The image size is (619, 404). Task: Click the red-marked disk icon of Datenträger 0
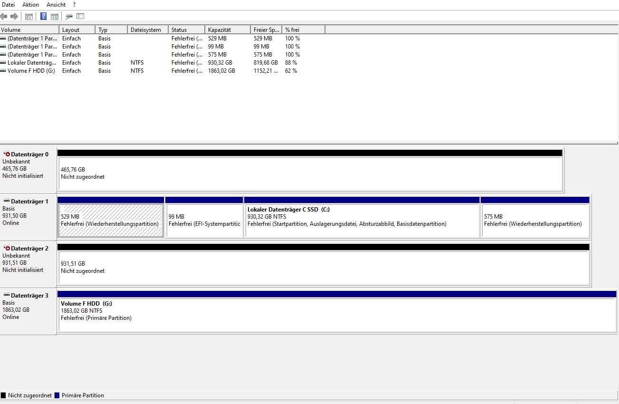click(x=7, y=154)
